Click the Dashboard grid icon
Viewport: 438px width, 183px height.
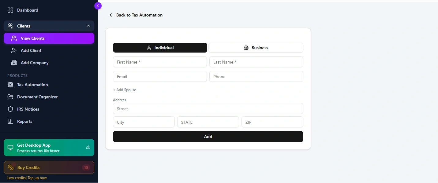click(10, 10)
